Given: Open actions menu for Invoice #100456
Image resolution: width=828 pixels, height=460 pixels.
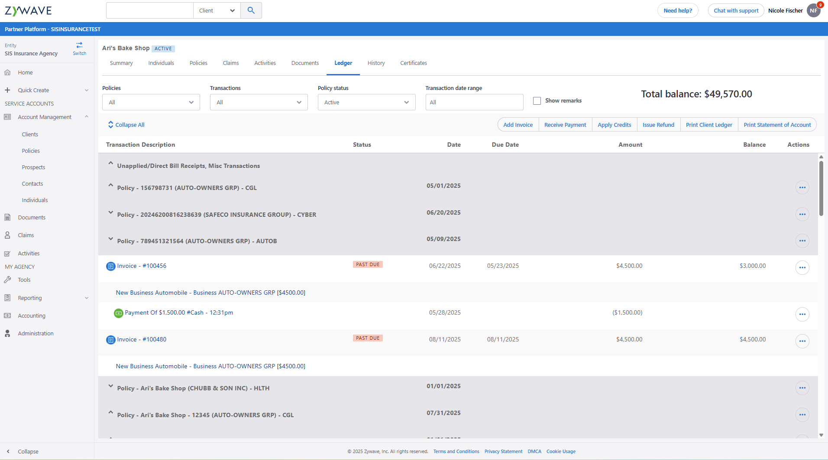Looking at the screenshot, I should [x=802, y=267].
